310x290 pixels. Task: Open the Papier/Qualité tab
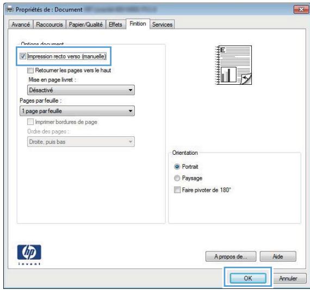[86, 24]
